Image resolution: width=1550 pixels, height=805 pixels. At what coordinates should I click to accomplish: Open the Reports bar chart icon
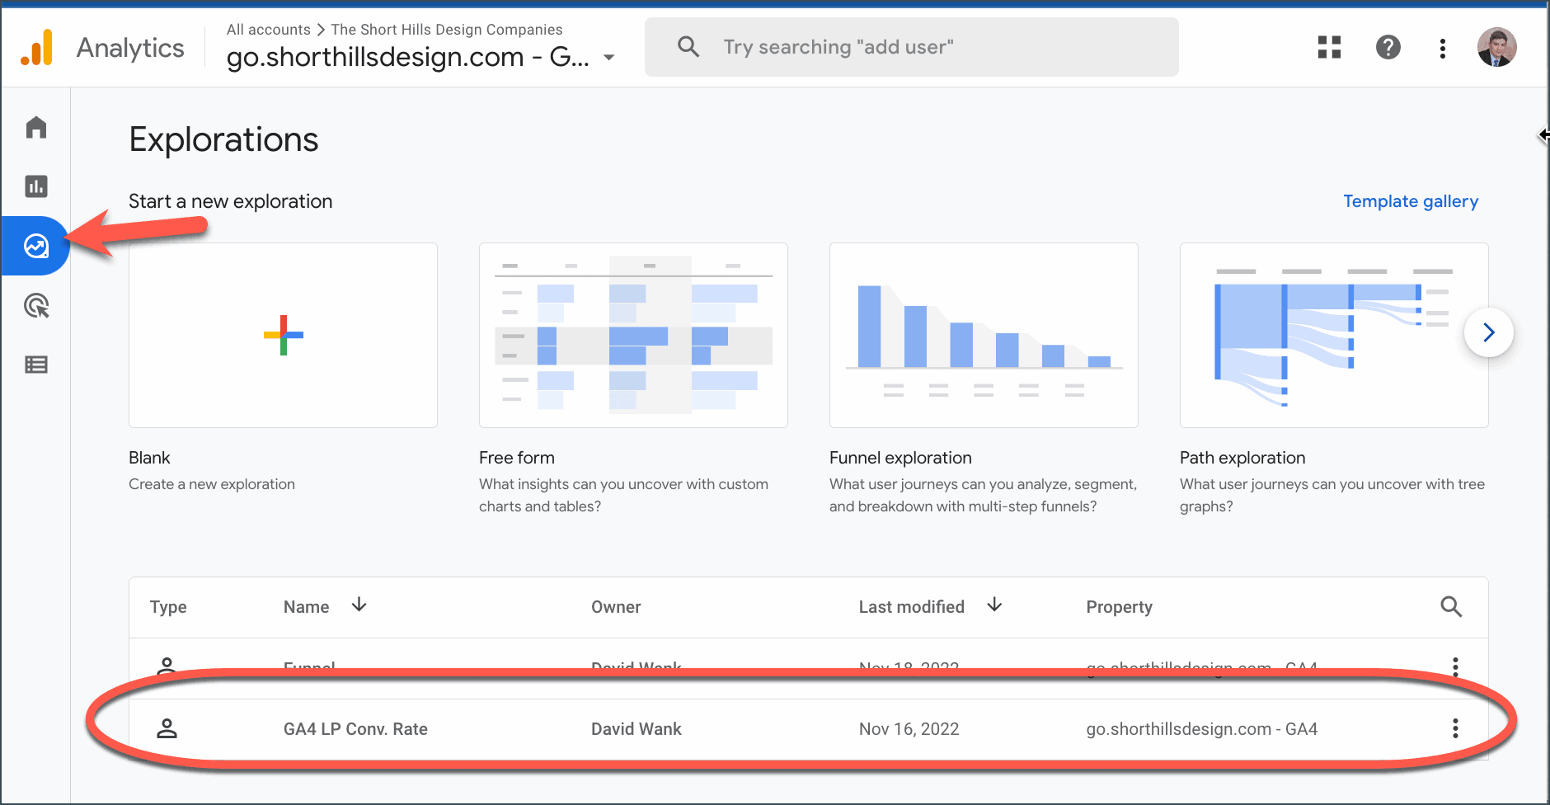[x=36, y=186]
